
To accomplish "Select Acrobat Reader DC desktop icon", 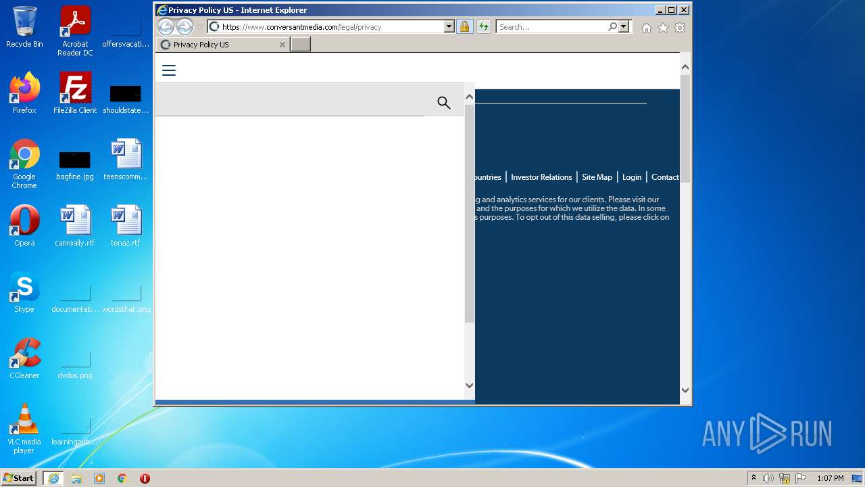I will 75,31.
